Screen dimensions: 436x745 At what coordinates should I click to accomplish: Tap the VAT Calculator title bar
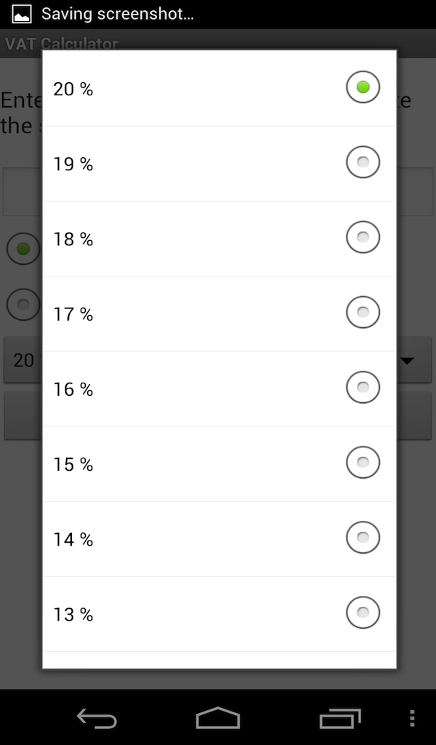click(x=62, y=44)
